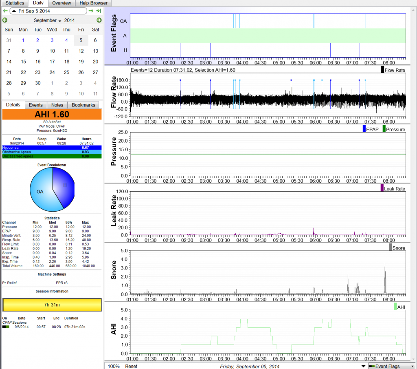Jump to the most recent day arrow
The width and height of the screenshot is (417, 369).
pyautogui.click(x=99, y=11)
